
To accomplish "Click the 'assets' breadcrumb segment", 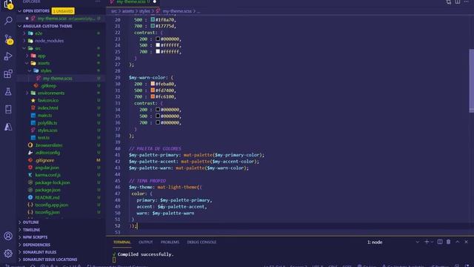I will tap(128, 11).
